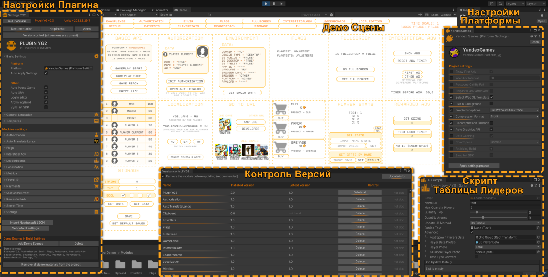This screenshot has width=548, height=277.
Task: Click the EnvirData folder icon in Project window
Action: coord(136,265)
